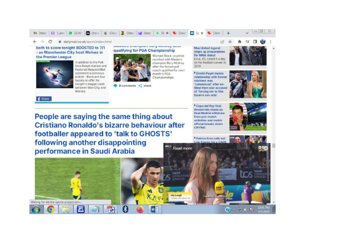The height and width of the screenshot is (243, 344).
Task: Click the scrollbar down arrow
Action: point(274,202)
